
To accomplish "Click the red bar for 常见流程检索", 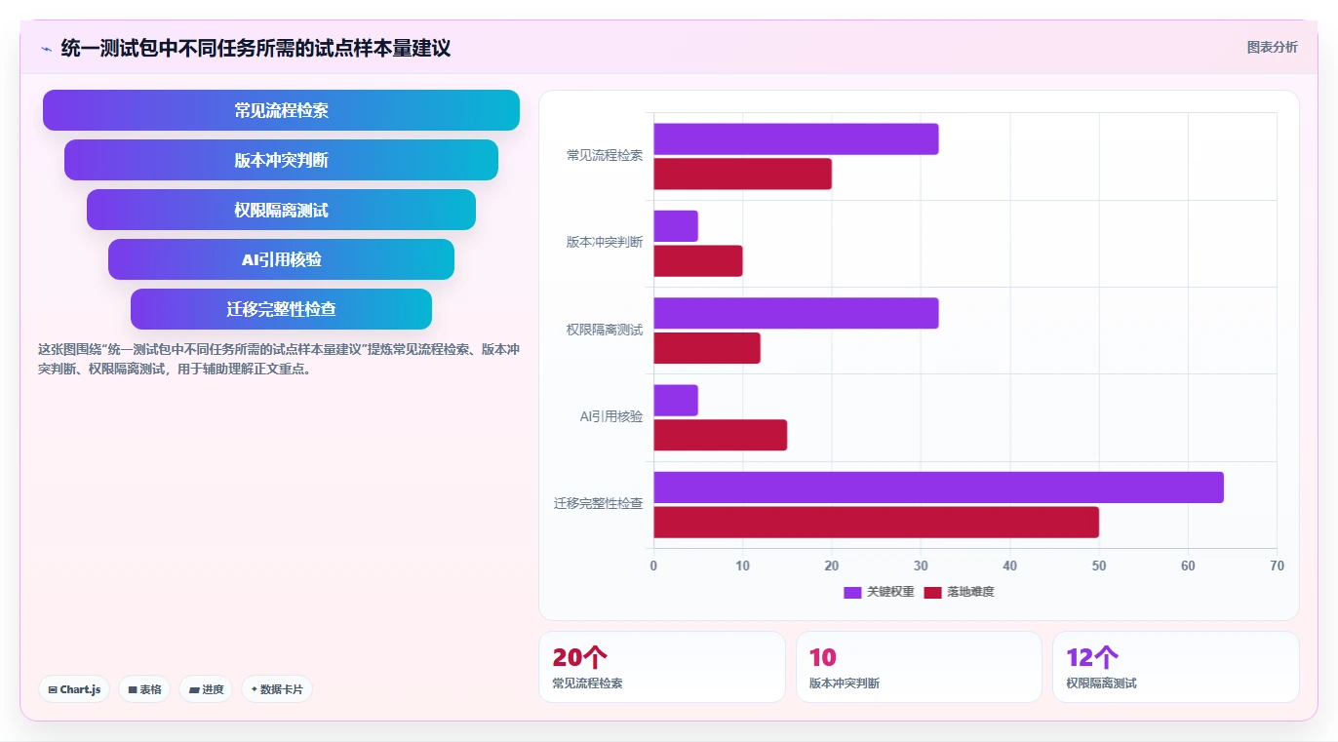I will pyautogui.click(x=742, y=174).
